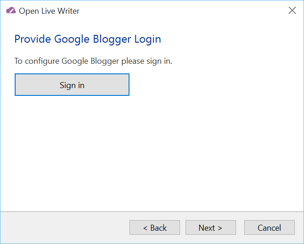The width and height of the screenshot is (304, 244).
Task: Go to the previous wizard step with Back
Action: tap(155, 227)
